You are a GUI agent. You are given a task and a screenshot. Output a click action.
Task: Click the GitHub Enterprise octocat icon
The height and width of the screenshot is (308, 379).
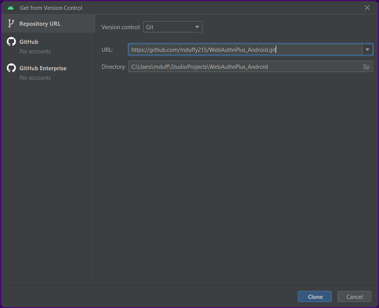(11, 68)
